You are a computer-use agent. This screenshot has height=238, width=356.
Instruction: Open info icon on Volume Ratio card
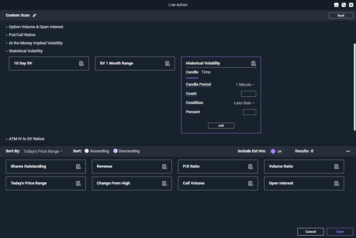click(x=337, y=167)
